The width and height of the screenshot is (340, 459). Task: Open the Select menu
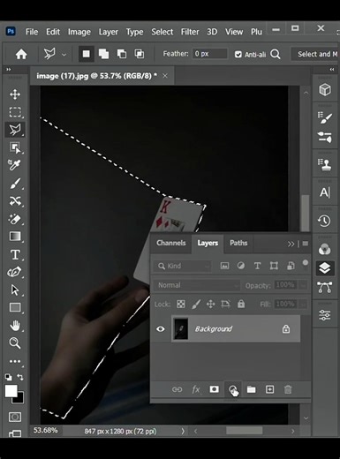(x=162, y=32)
